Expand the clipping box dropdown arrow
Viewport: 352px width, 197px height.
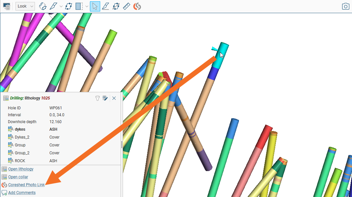(x=86, y=6)
